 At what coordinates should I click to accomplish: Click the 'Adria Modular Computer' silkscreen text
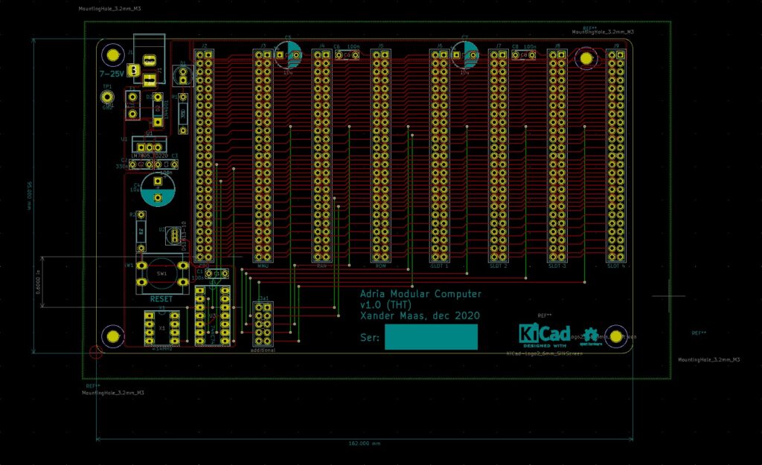click(420, 294)
